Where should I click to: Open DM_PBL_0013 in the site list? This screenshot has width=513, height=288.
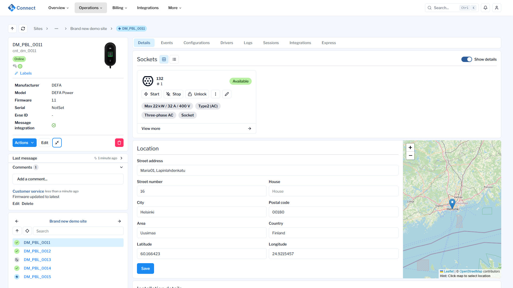[37, 260]
